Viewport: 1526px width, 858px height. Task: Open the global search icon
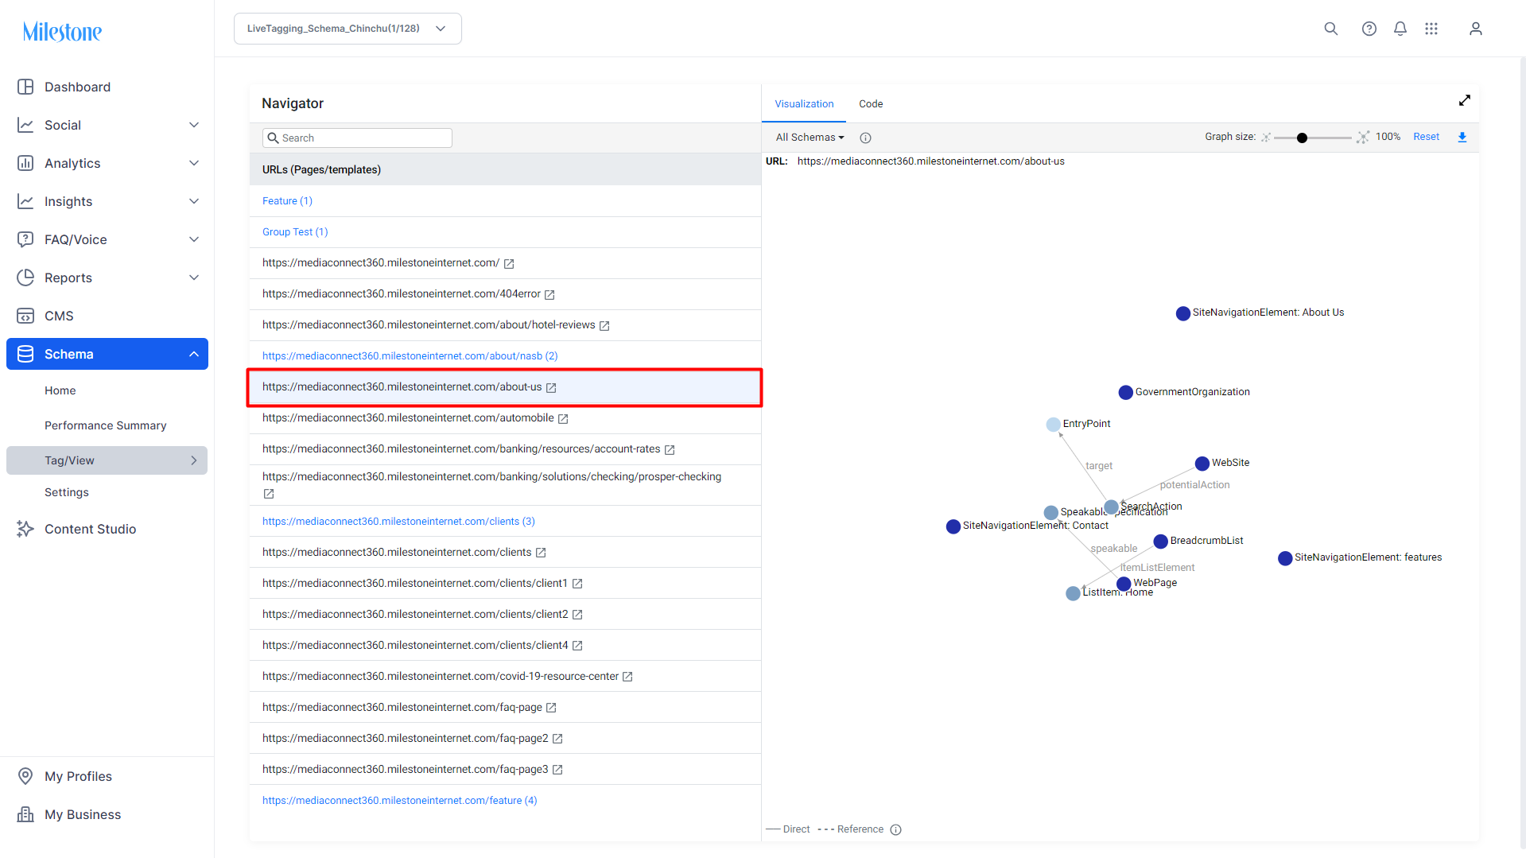pyautogui.click(x=1330, y=29)
